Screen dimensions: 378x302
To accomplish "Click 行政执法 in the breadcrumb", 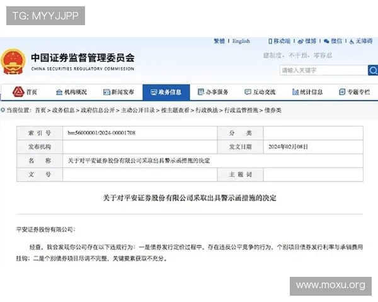I will 207,110.
